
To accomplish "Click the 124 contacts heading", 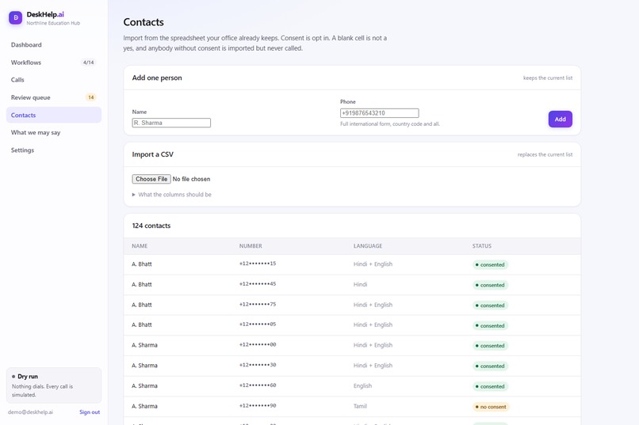I will (x=151, y=226).
